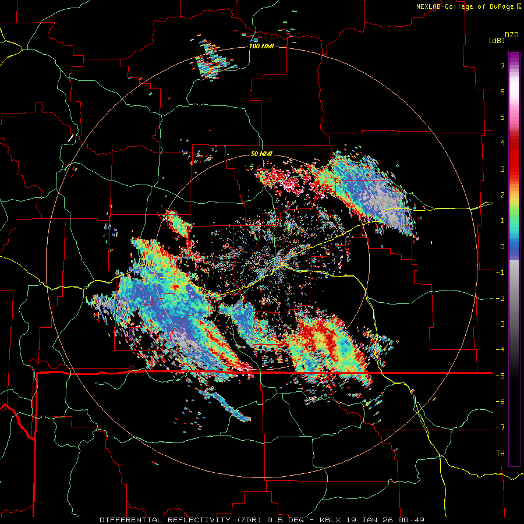Click the -1 scale value
The width and height of the screenshot is (524, 524).
coord(500,272)
